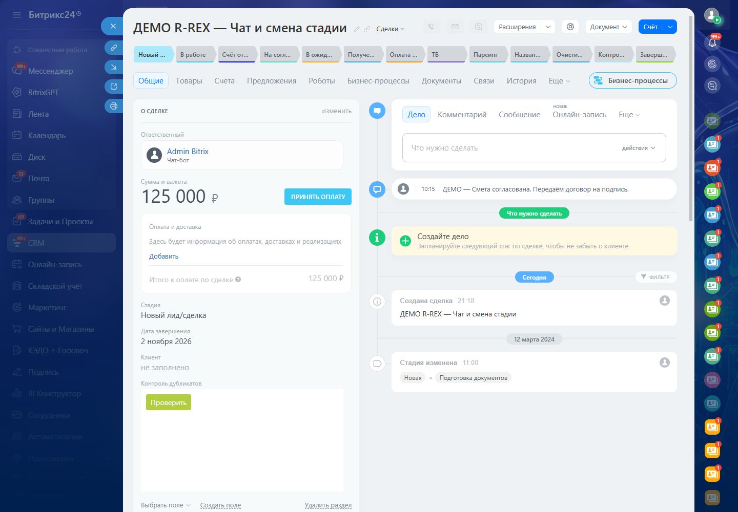Screen dimensions: 738x512
Task: Select the Комментарий timeline tab
Action: click(462, 115)
